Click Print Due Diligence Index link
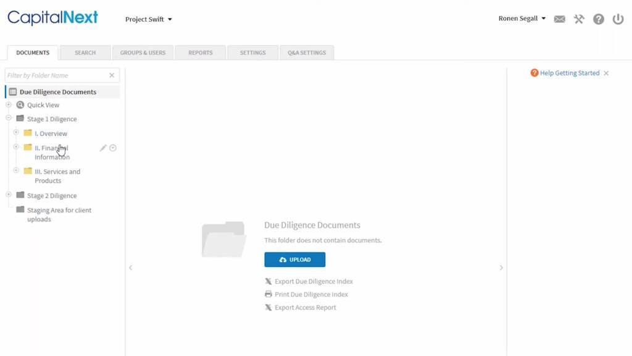The height and width of the screenshot is (356, 632). click(x=311, y=295)
